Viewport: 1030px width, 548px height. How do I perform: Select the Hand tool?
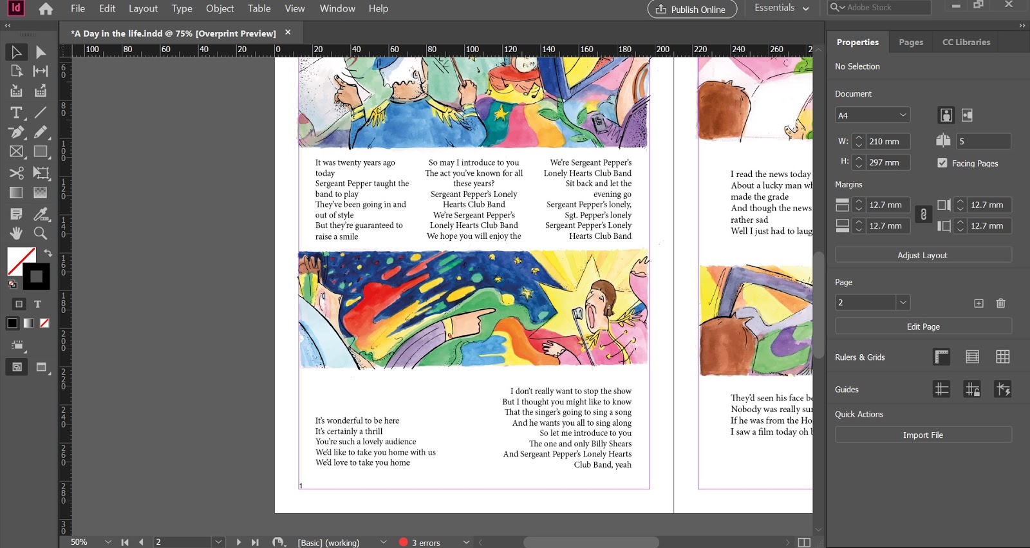[x=16, y=233]
